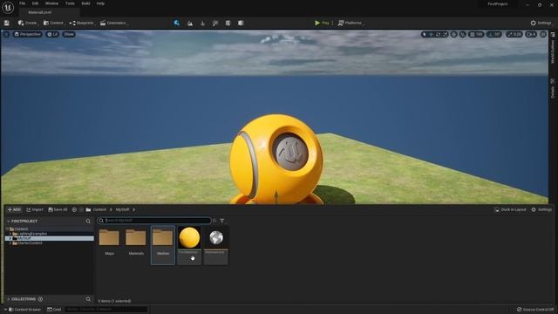Select the Rotate gizmo tool
The image size is (558, 314).
click(x=438, y=35)
